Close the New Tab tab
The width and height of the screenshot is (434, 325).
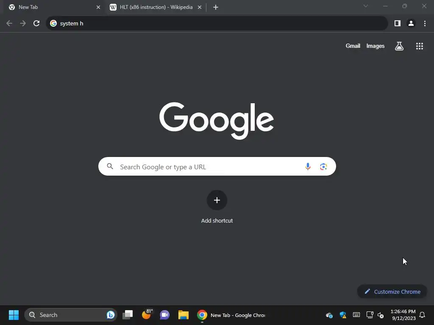click(98, 7)
